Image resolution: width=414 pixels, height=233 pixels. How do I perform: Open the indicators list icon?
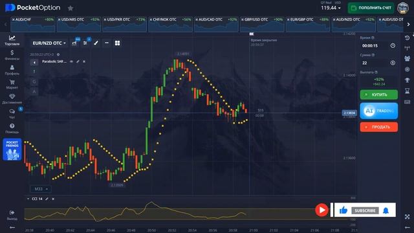(85, 43)
